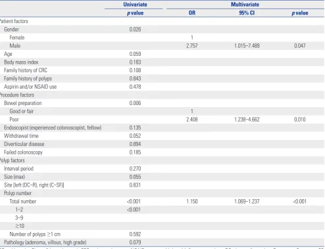This screenshot has height=249, width=325.
Task: Click Family history of CRC label
Action: click(26, 70)
